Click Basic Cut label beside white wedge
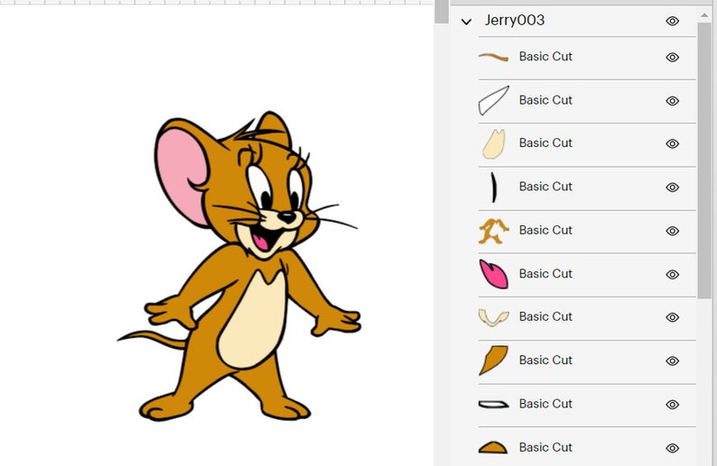 click(x=545, y=100)
